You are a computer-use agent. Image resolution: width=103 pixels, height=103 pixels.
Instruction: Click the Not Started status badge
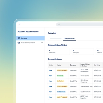point(61,92)
